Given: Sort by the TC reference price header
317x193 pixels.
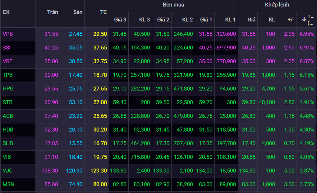Looking at the screenshot, I should [x=103, y=12].
